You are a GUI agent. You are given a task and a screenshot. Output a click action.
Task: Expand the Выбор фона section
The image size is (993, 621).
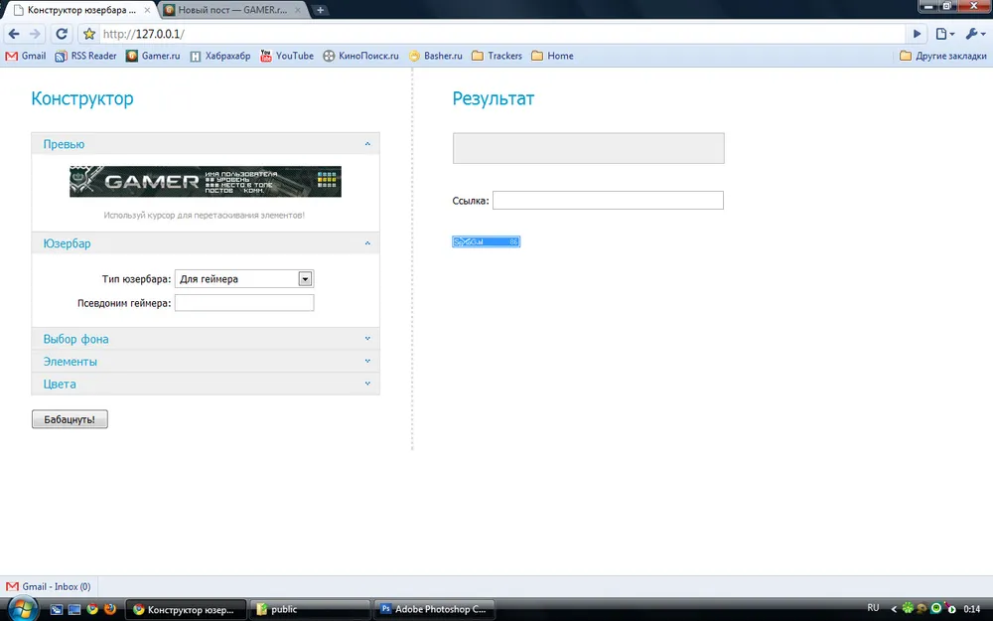[205, 339]
